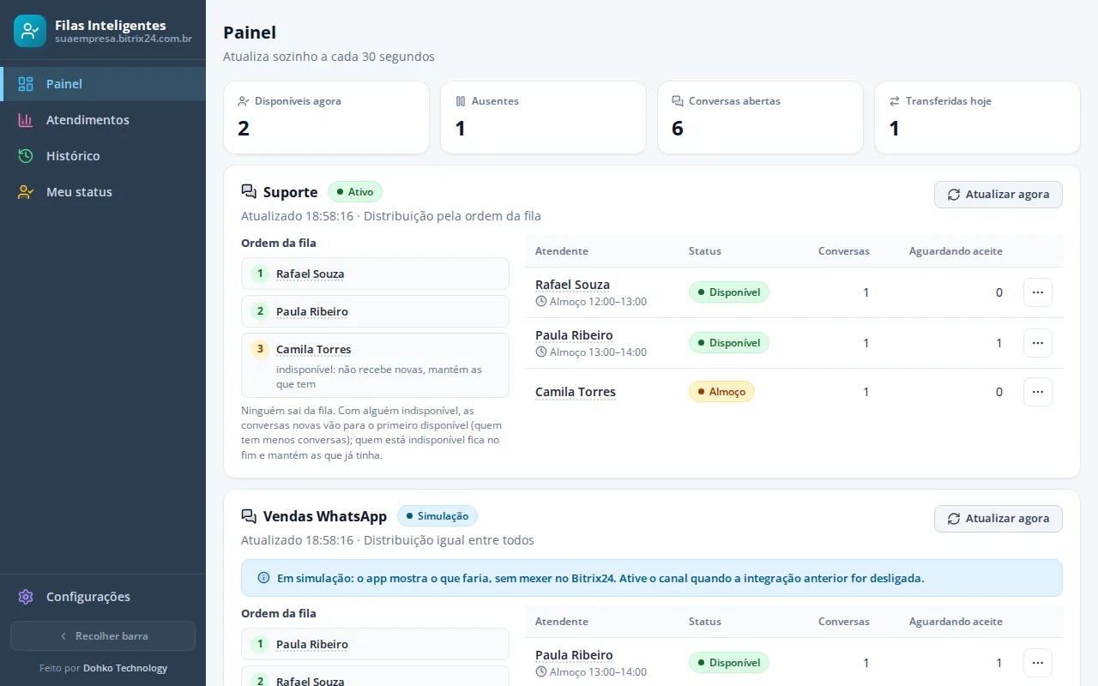The width and height of the screenshot is (1098, 686).
Task: Click Atualizar agora in Vendas WhatsApp card
Action: pyautogui.click(x=998, y=519)
